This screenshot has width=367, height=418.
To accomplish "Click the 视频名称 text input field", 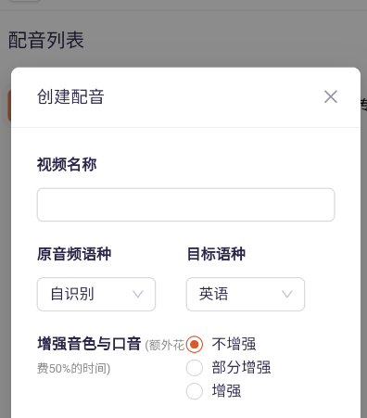I will click(x=185, y=205).
